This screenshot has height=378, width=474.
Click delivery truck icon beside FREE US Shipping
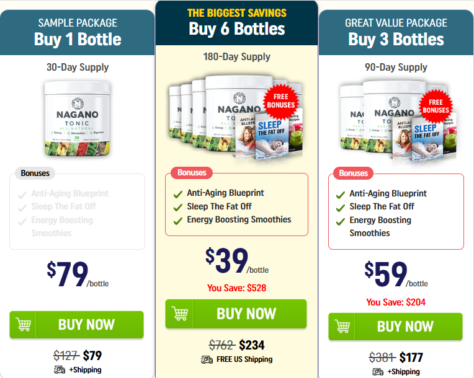point(207,359)
